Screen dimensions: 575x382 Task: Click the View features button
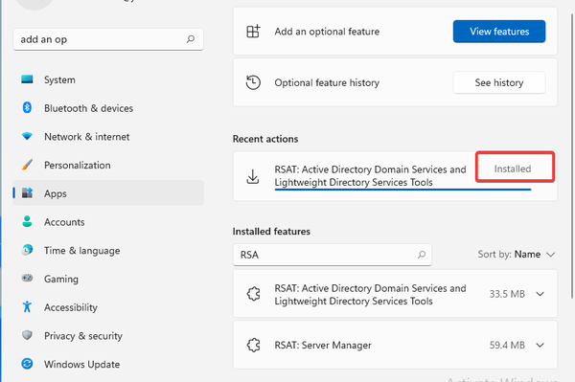pyautogui.click(x=499, y=32)
